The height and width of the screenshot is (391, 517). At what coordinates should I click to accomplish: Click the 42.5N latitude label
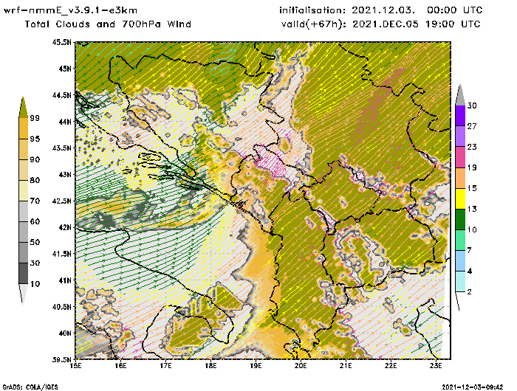point(61,201)
